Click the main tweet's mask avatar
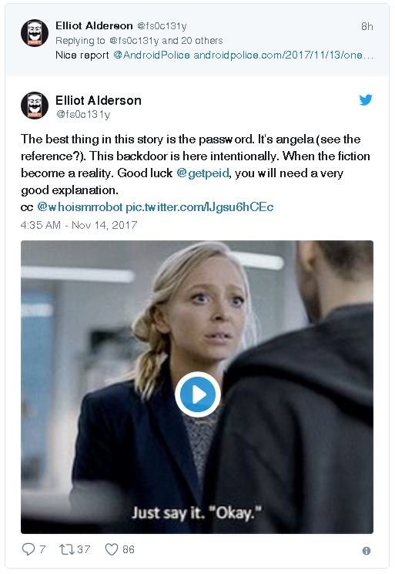The height and width of the screenshot is (574, 395). click(35, 106)
